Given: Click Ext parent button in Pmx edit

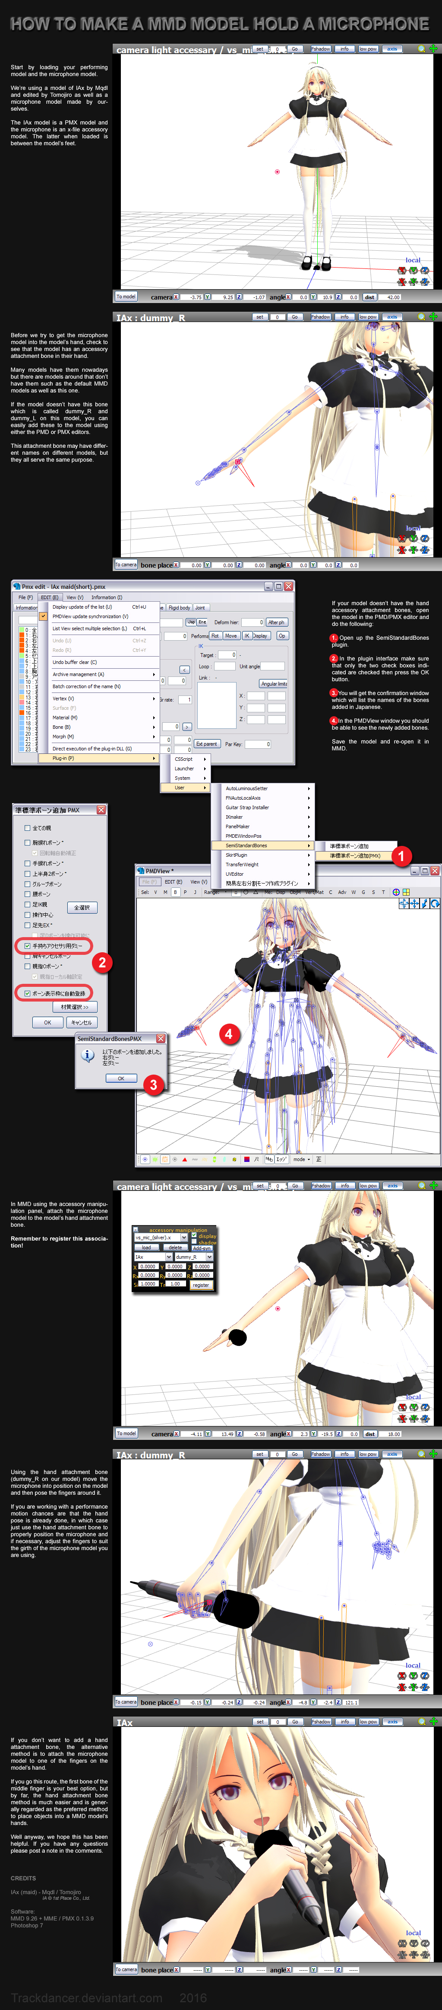Looking at the screenshot, I should click(x=207, y=743).
